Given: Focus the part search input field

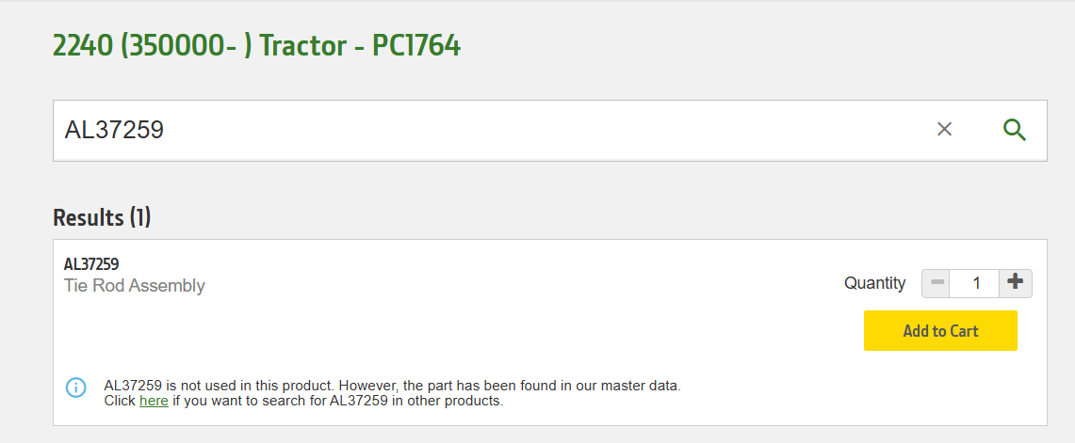Looking at the screenshot, I should (471, 130).
